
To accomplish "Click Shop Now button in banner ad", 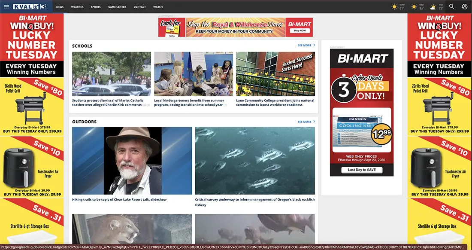I will coord(300,30).
